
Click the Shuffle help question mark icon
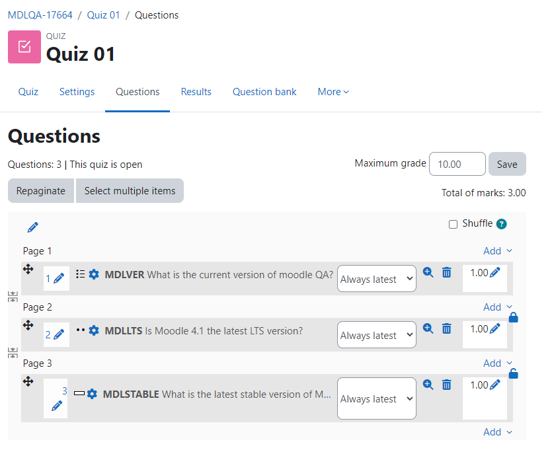tap(501, 224)
